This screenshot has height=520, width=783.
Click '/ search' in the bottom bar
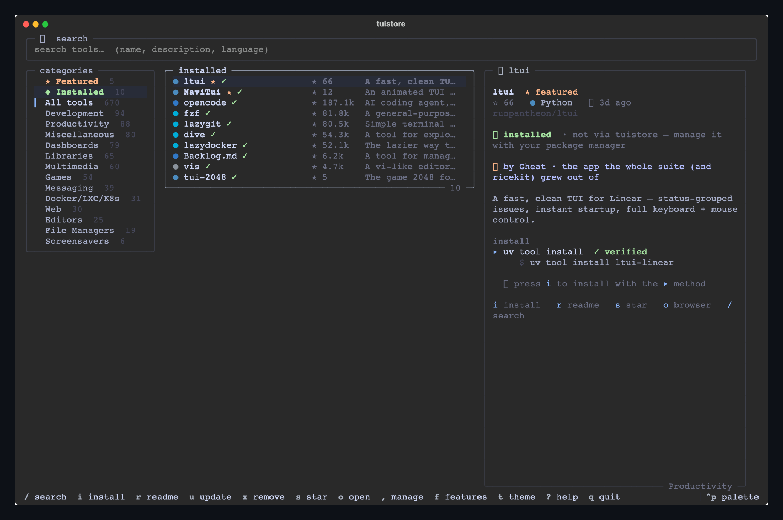coord(45,497)
